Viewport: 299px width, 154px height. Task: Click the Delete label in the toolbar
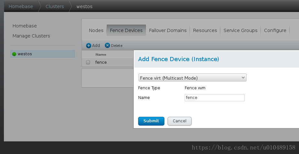coord(117,46)
